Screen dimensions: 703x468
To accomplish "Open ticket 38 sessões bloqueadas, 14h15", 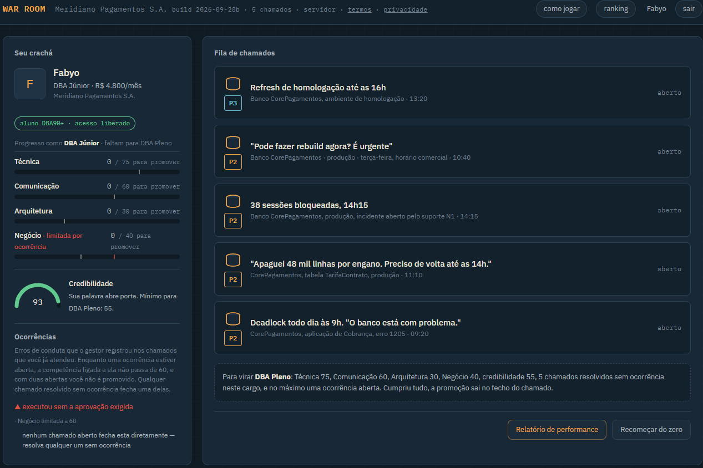I will [452, 210].
